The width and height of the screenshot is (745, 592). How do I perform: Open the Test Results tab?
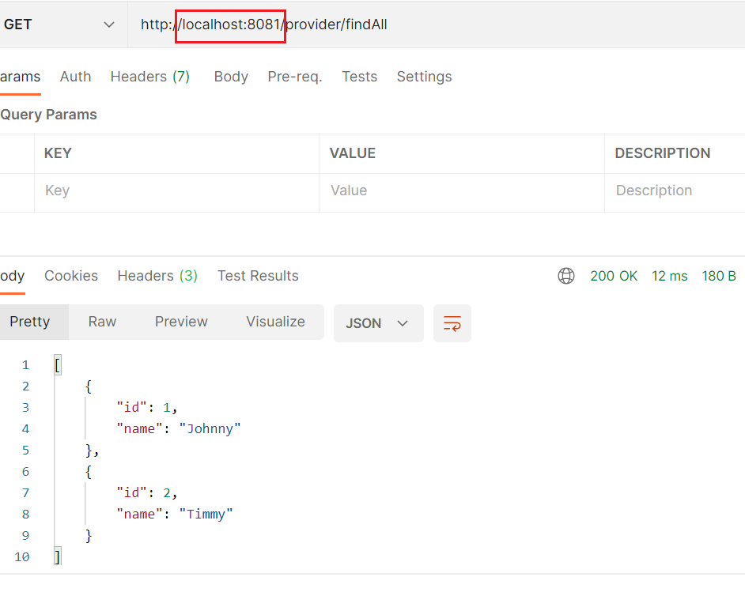click(258, 276)
